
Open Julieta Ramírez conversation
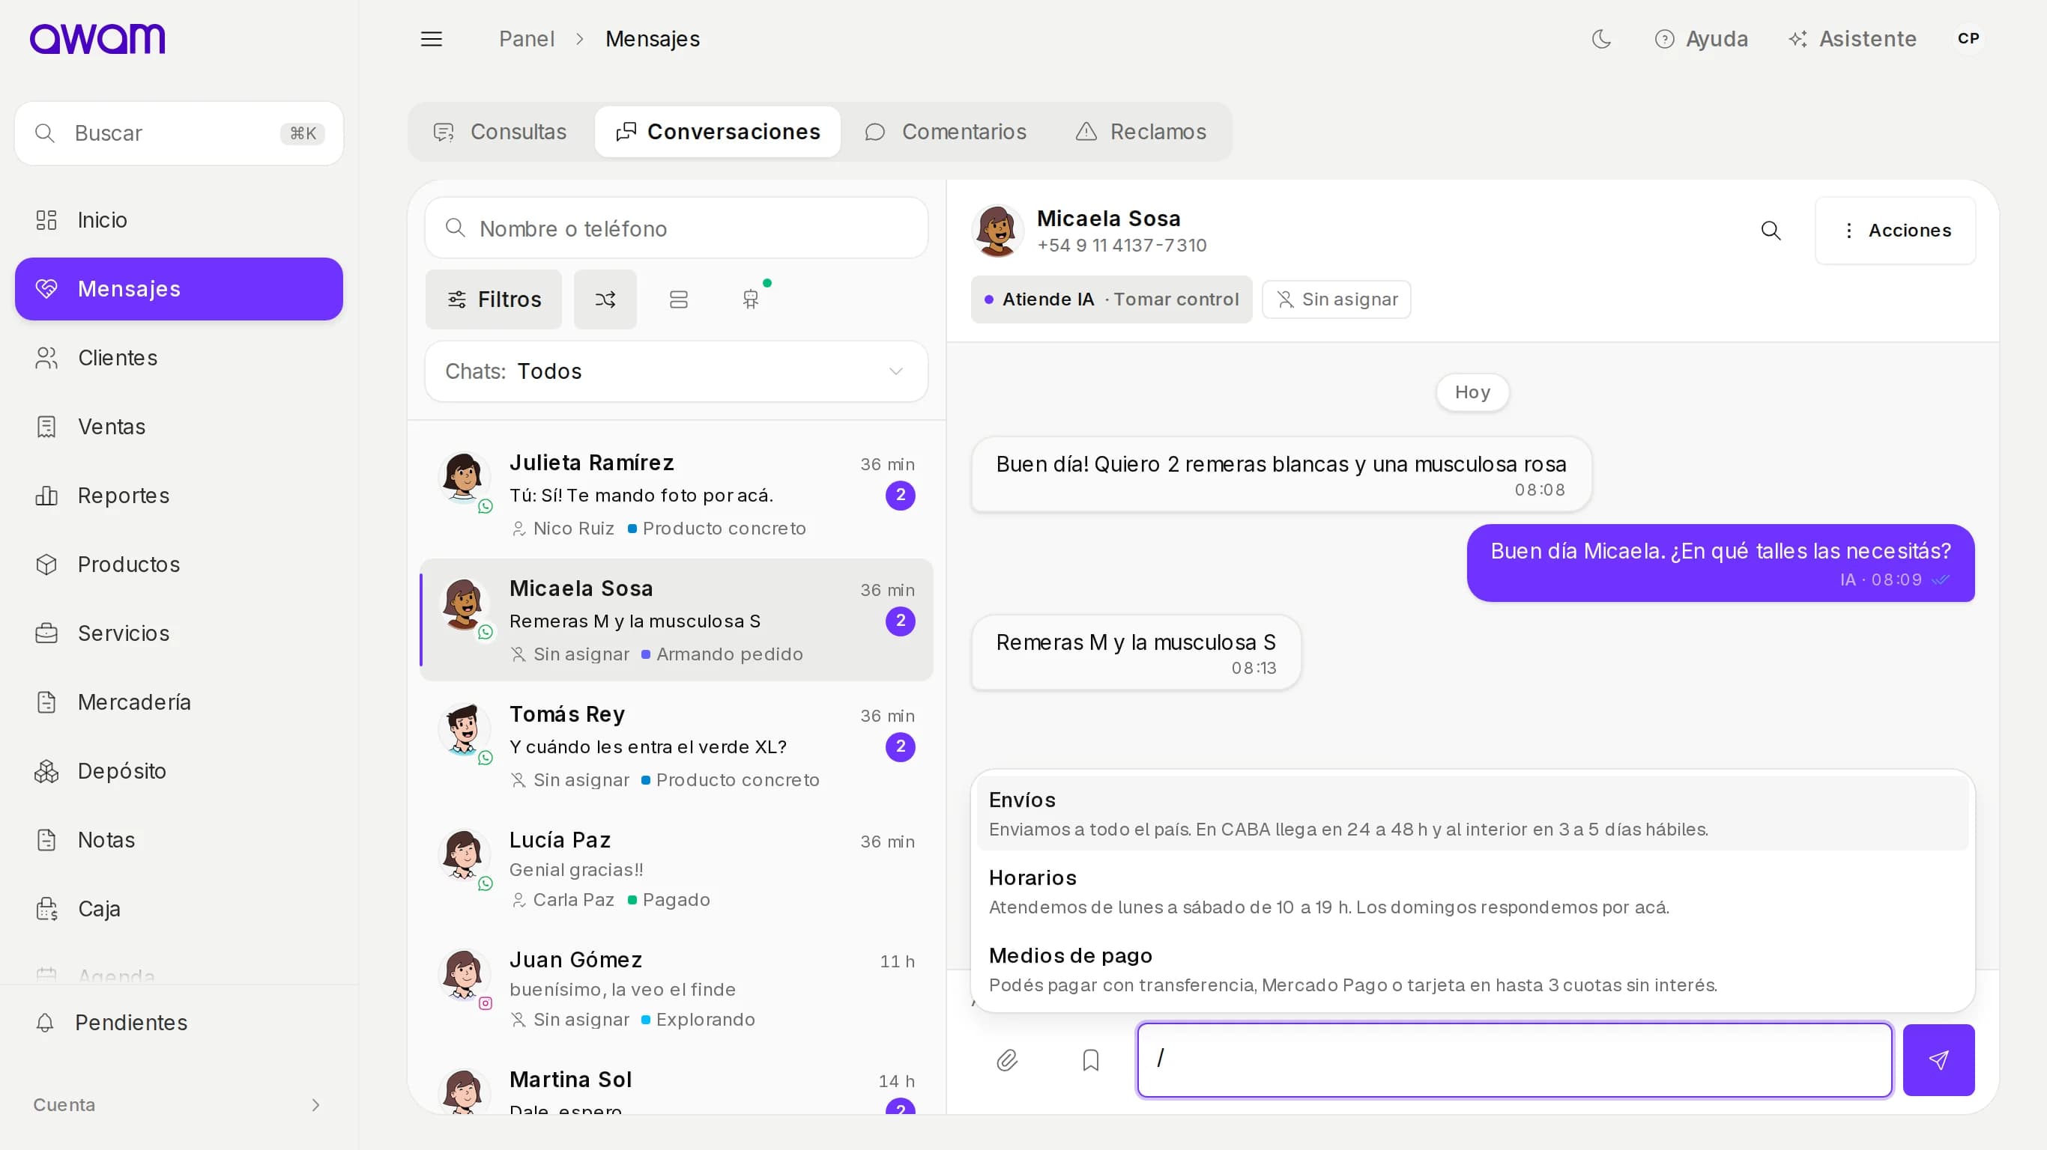677,494
